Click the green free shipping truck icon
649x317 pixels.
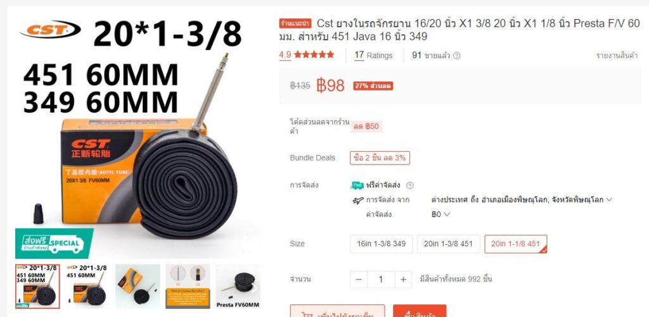(357, 185)
